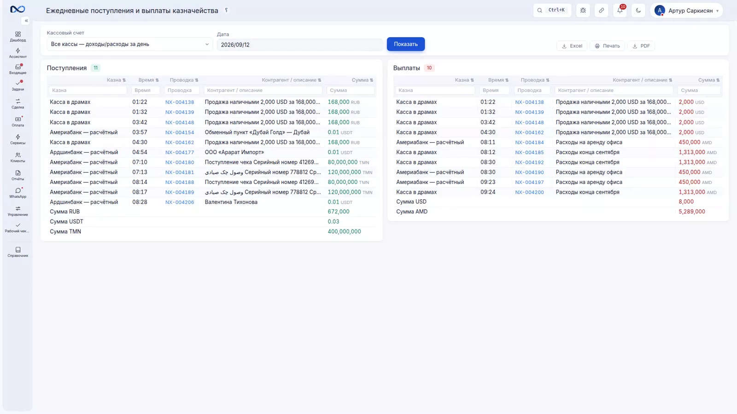Sort Выплаты by Сумма column

pos(709,80)
